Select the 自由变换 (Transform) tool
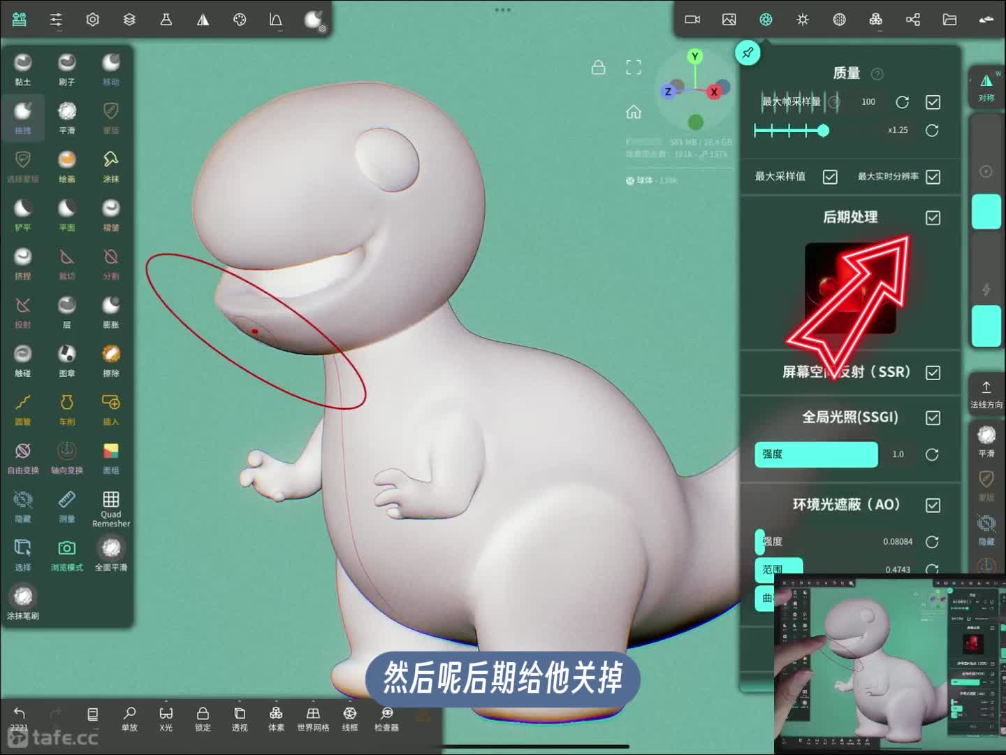The width and height of the screenshot is (1006, 755). [x=23, y=457]
